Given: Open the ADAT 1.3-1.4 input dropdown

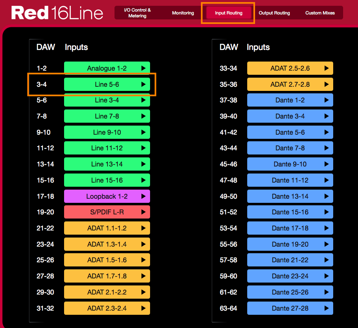Looking at the screenshot, I should [x=107, y=244].
